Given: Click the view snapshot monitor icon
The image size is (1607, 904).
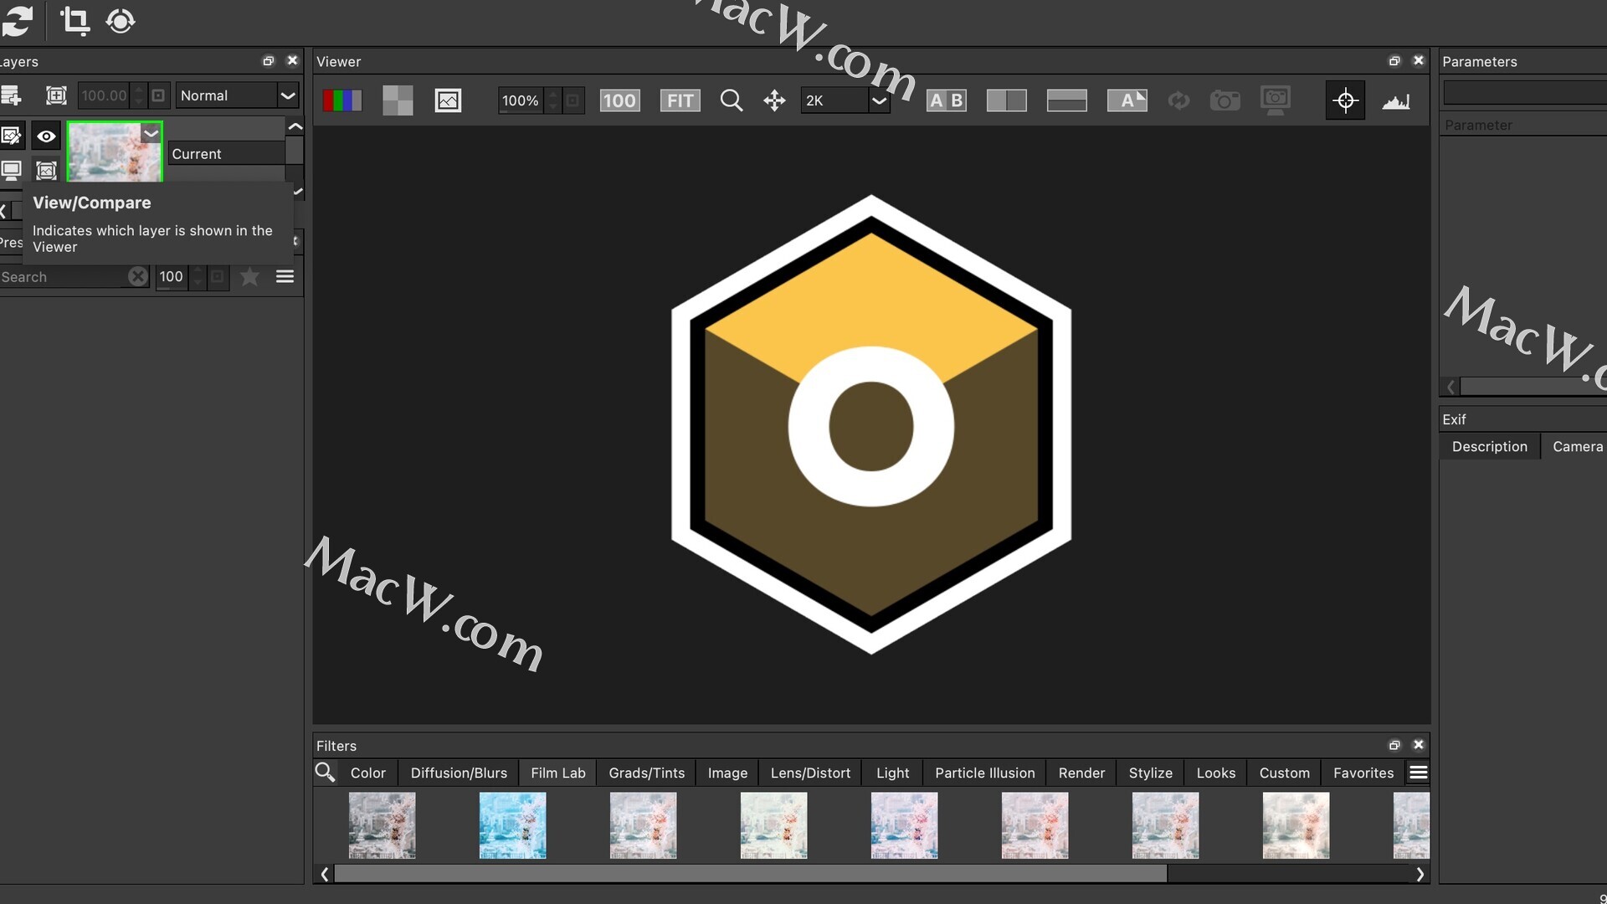Looking at the screenshot, I should (x=1276, y=100).
